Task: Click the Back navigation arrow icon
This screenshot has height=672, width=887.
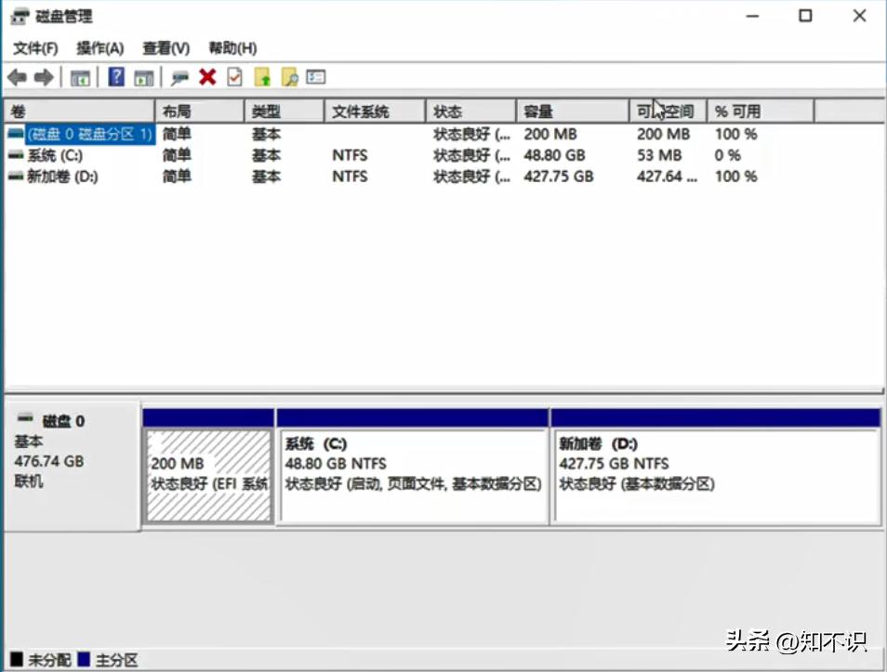Action: pyautogui.click(x=16, y=77)
